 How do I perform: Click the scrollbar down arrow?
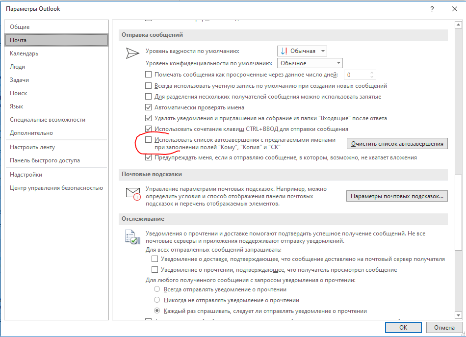(458, 315)
